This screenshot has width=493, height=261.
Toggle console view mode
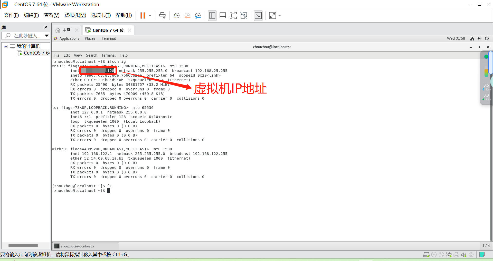[258, 15]
